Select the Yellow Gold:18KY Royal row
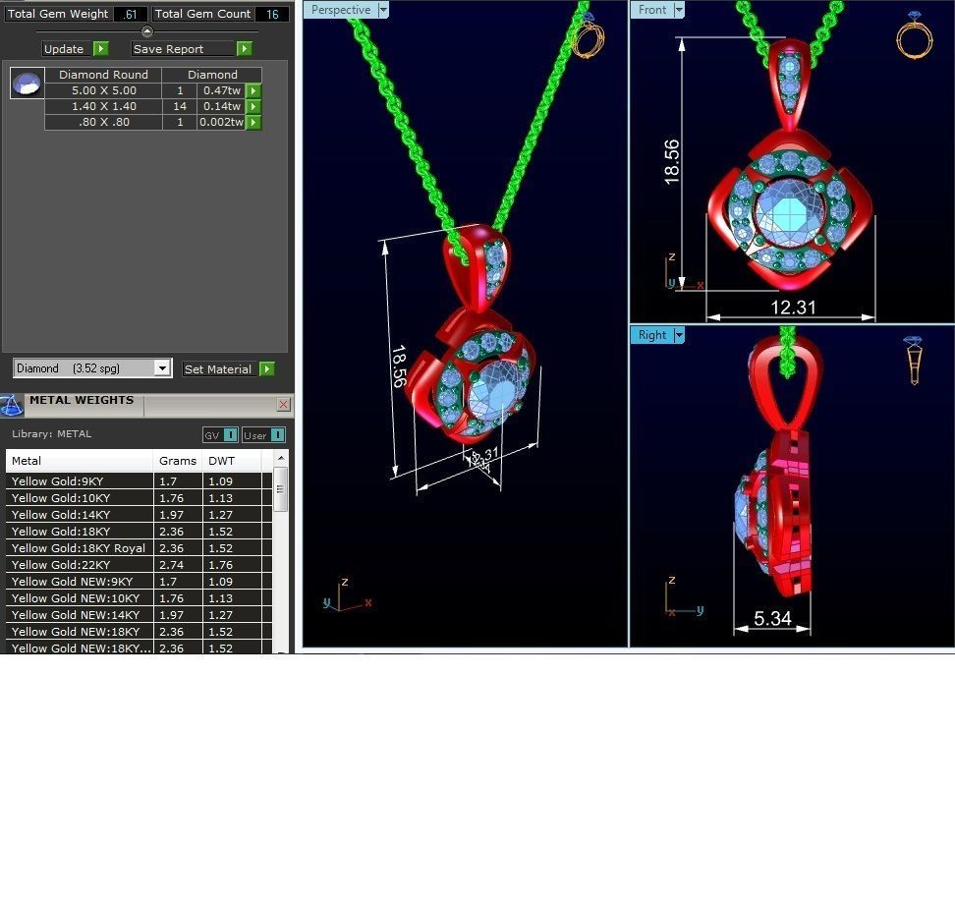The width and height of the screenshot is (955, 902). pos(139,548)
